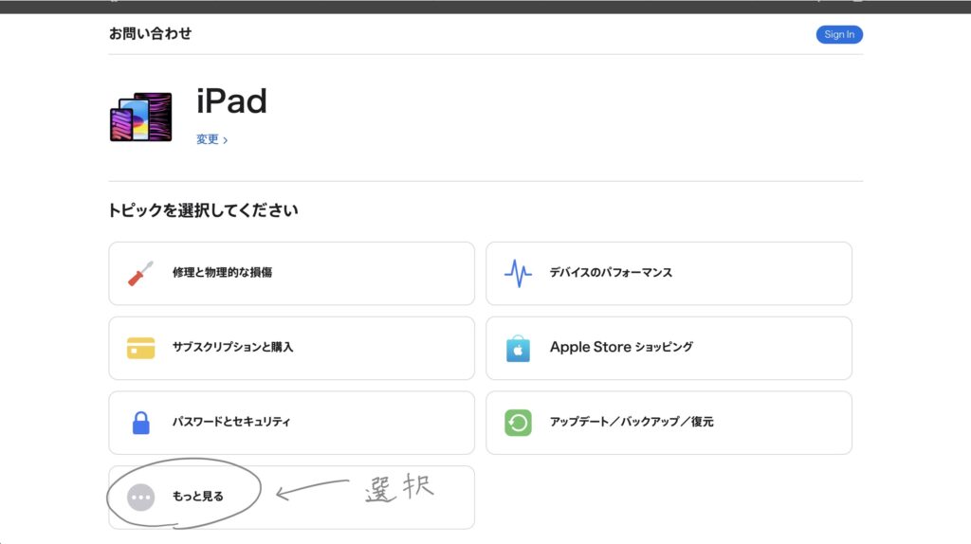The height and width of the screenshot is (544, 971).
Task: Select the 修理と物理的な損傷 topic label
Action: [223, 273]
